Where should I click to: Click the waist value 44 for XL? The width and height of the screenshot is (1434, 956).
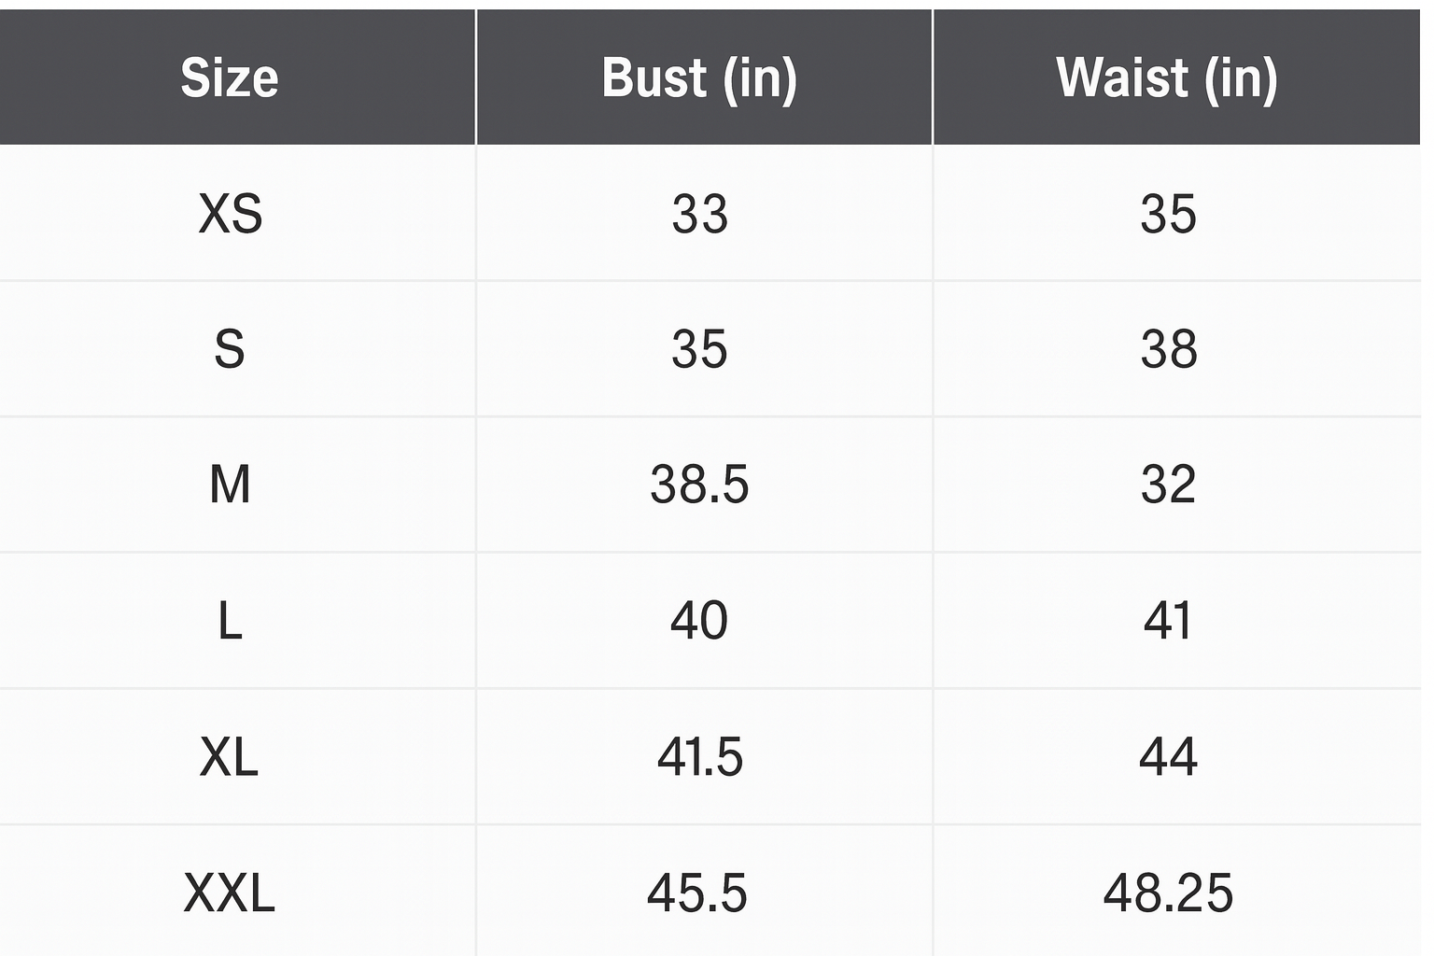point(1168,756)
